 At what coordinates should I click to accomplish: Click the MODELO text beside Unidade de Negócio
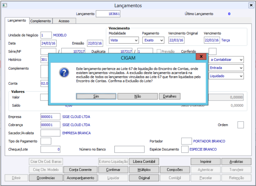coord(60,35)
